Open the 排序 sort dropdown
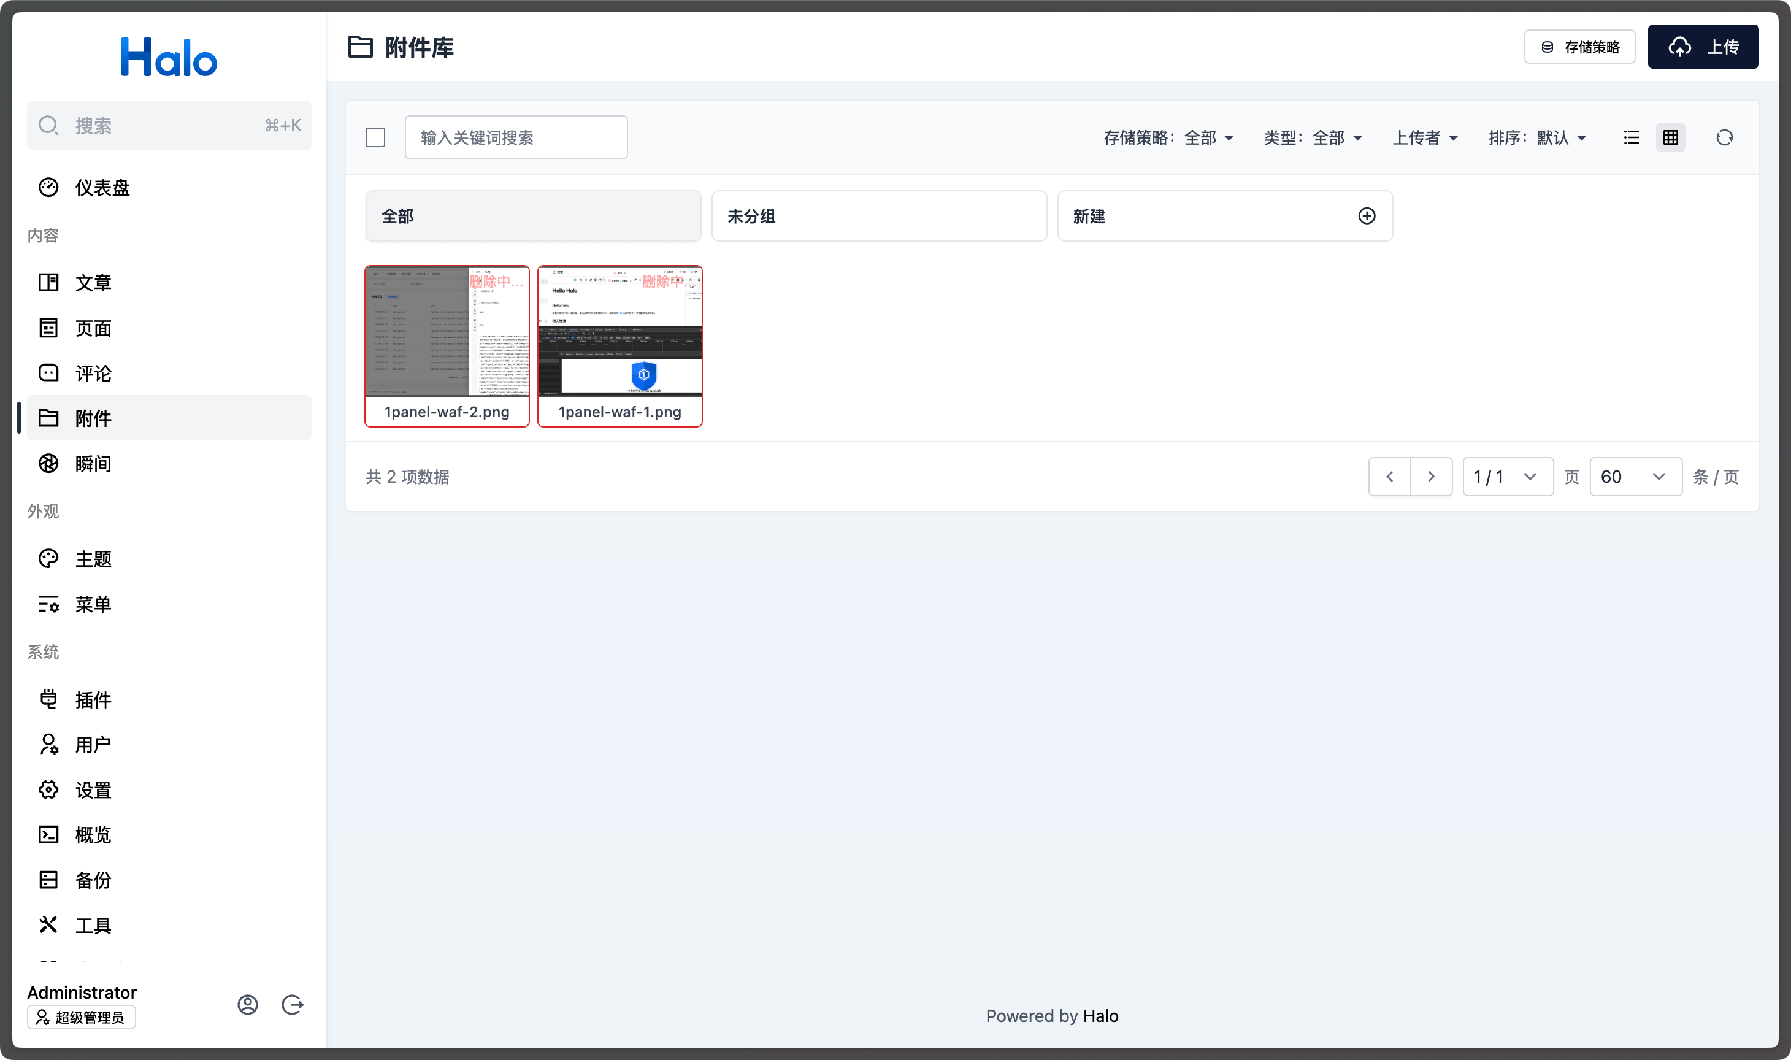This screenshot has width=1791, height=1060. [x=1537, y=137]
